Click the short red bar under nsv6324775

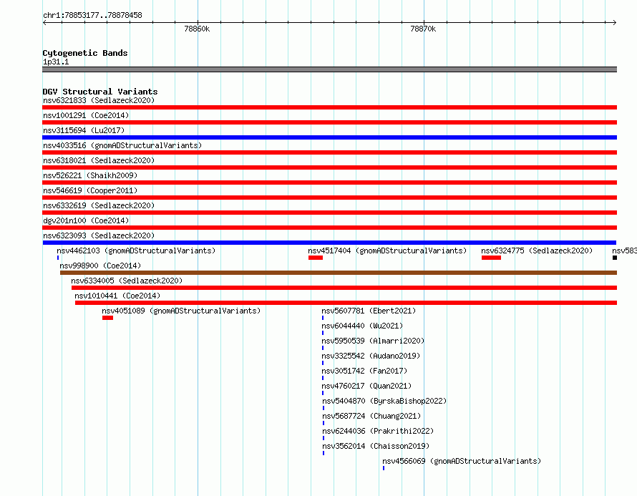click(491, 258)
